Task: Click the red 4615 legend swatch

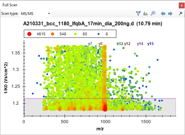Action: [x=29, y=34]
